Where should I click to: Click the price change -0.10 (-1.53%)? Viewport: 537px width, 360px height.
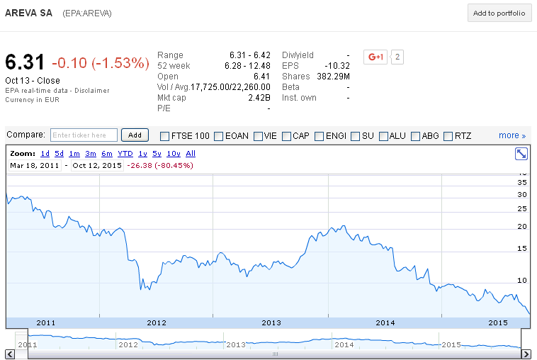pos(101,63)
